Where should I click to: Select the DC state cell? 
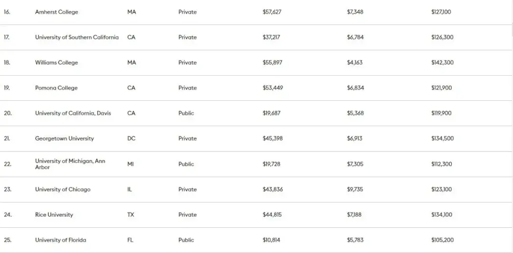tap(132, 138)
